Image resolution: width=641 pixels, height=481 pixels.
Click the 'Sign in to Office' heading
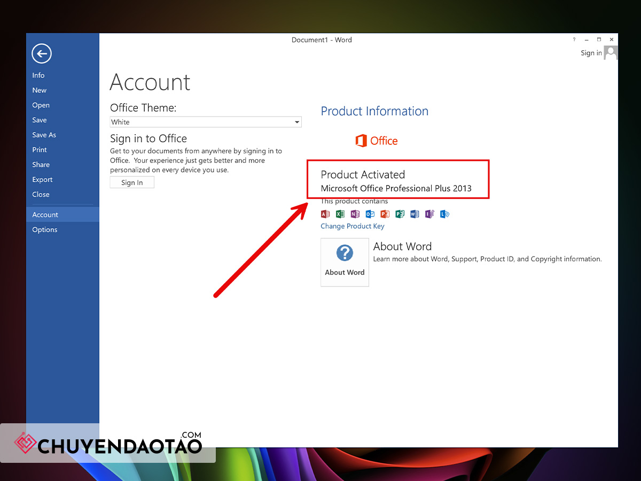148,138
